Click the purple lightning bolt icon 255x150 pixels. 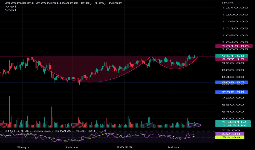194,125
